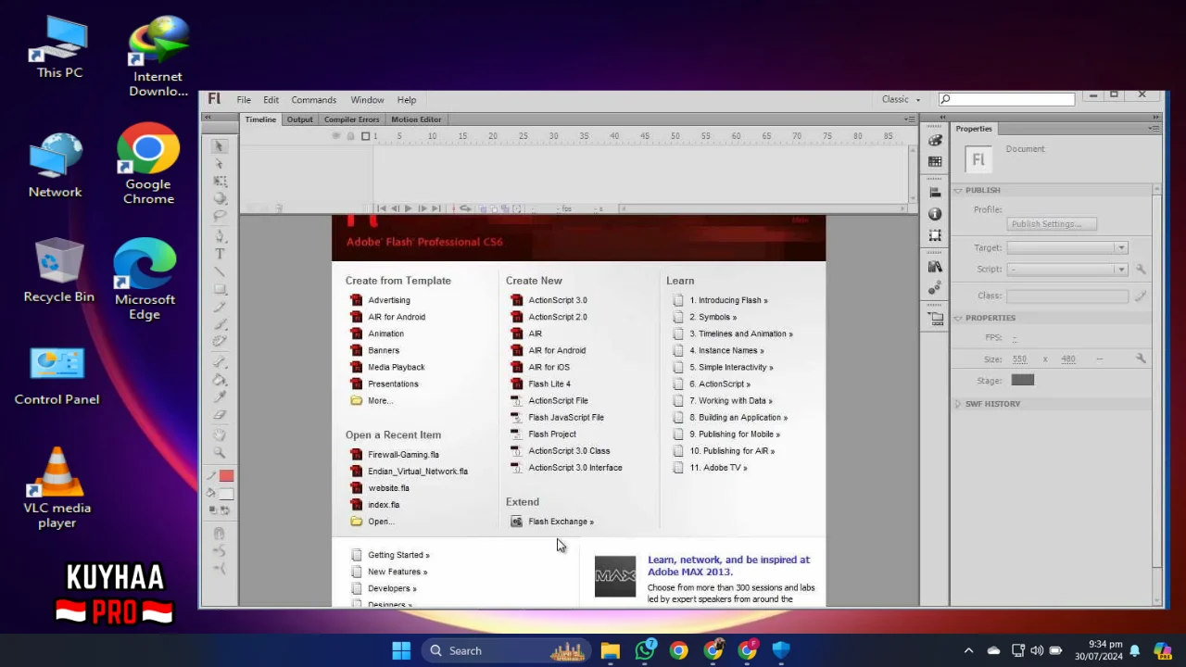Click the Getting Started link

point(398,555)
